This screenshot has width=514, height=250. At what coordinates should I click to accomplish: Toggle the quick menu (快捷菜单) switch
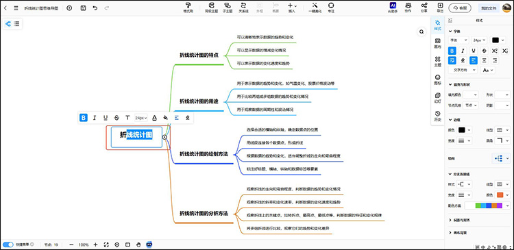[8, 245]
